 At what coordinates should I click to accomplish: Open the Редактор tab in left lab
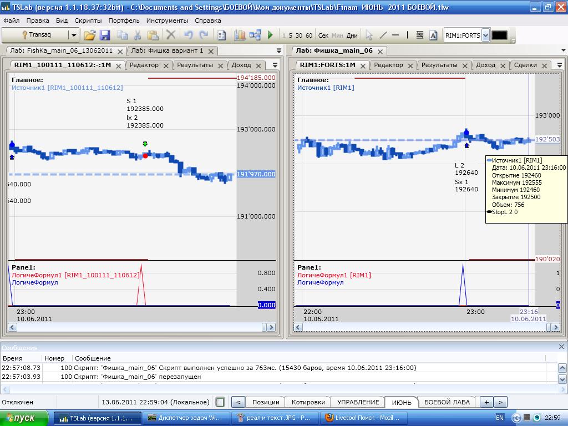144,65
